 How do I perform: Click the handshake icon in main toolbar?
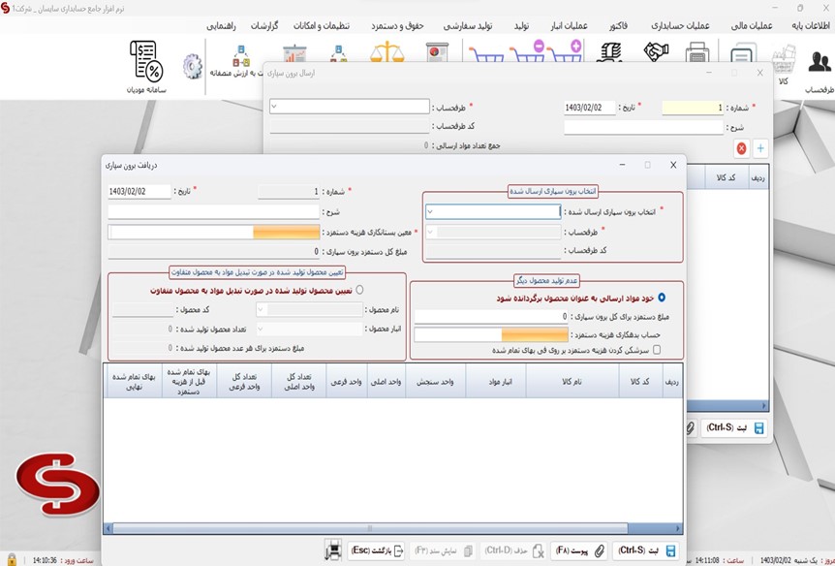coord(657,53)
